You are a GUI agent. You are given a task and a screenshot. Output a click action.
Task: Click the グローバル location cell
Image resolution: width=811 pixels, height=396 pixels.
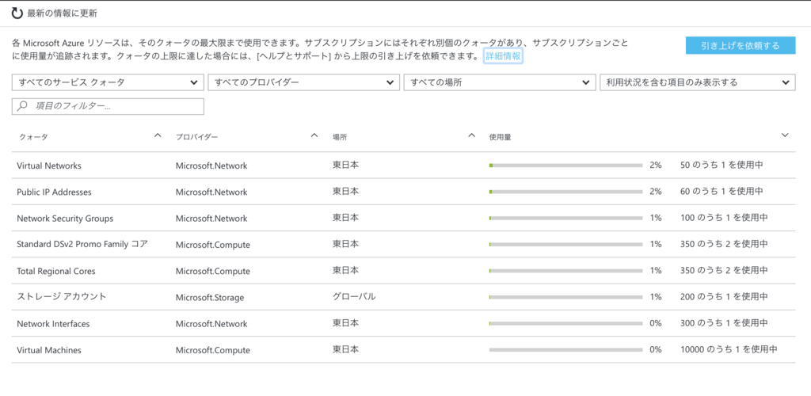click(354, 297)
